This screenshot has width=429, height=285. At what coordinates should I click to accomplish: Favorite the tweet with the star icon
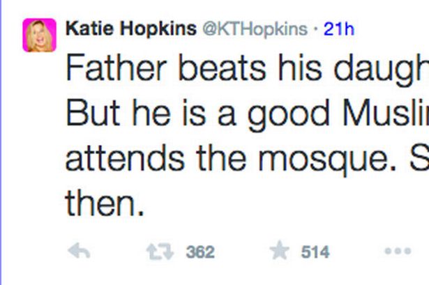click(279, 252)
